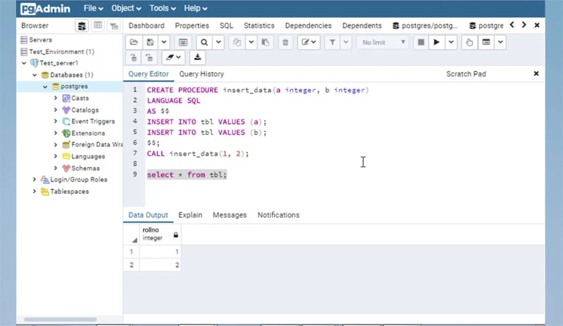The image size is (563, 326).
Task: Expand the Catalogs tree node
Action: coord(56,110)
